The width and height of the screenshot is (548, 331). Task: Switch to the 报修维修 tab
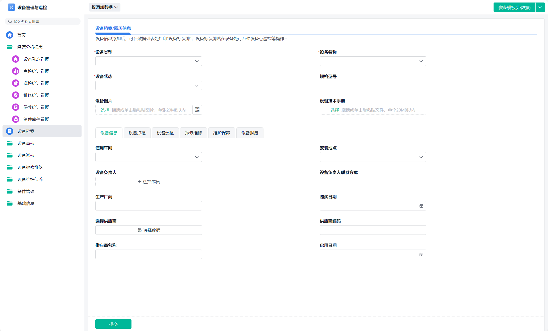pyautogui.click(x=193, y=133)
